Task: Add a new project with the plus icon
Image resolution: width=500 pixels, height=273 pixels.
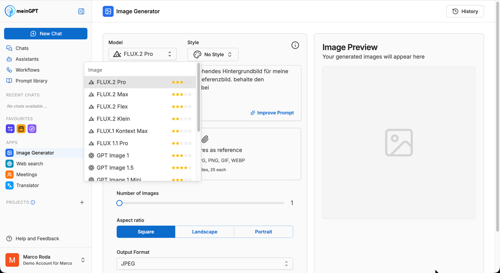Action: coord(82,202)
